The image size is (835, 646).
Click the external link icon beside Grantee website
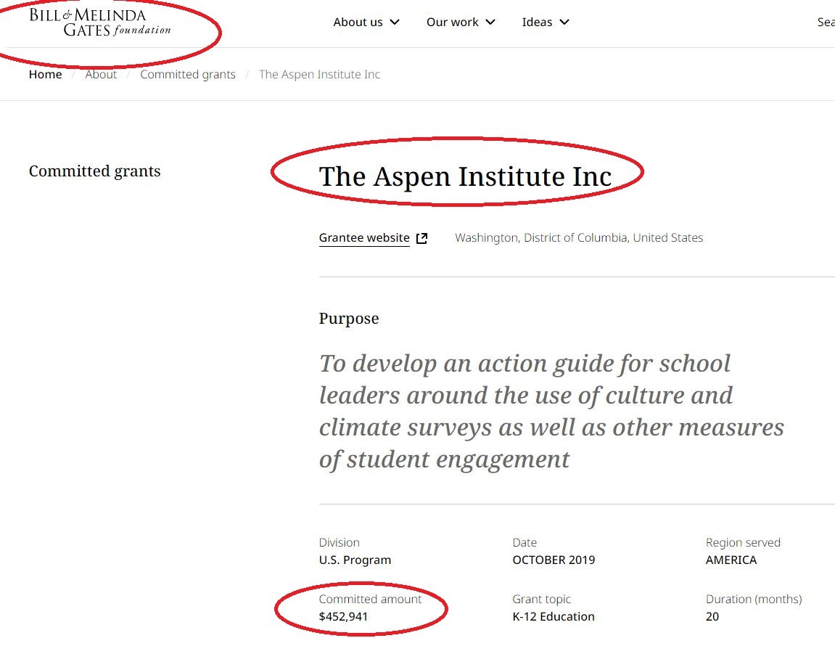tap(421, 238)
